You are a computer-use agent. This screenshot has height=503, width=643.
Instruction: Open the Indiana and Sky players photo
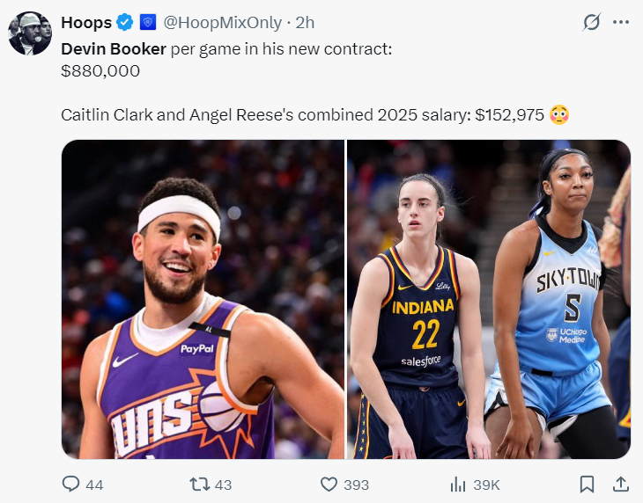click(489, 299)
